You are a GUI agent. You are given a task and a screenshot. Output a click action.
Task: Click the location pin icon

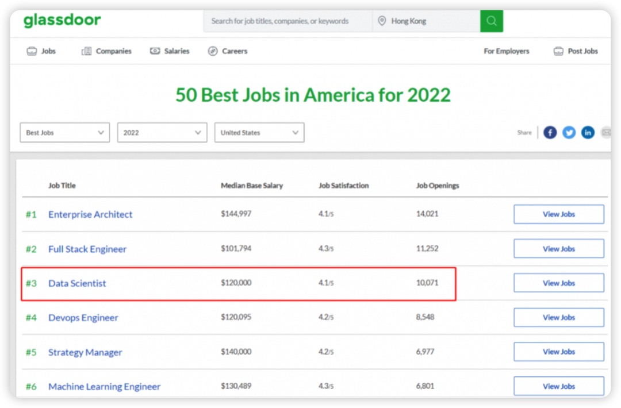pos(381,21)
